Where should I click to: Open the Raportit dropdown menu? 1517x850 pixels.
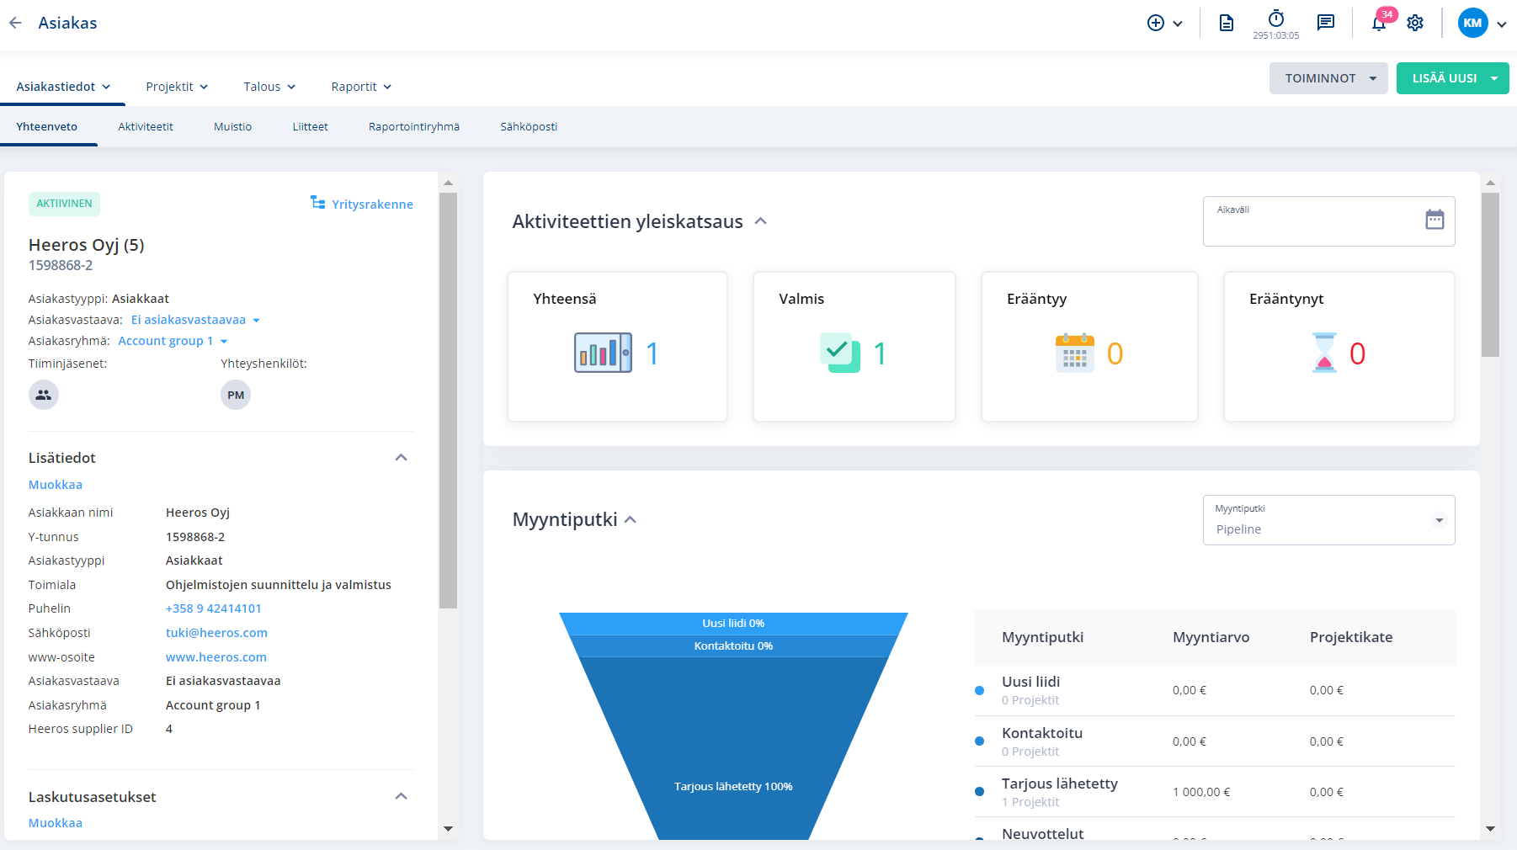(x=361, y=87)
